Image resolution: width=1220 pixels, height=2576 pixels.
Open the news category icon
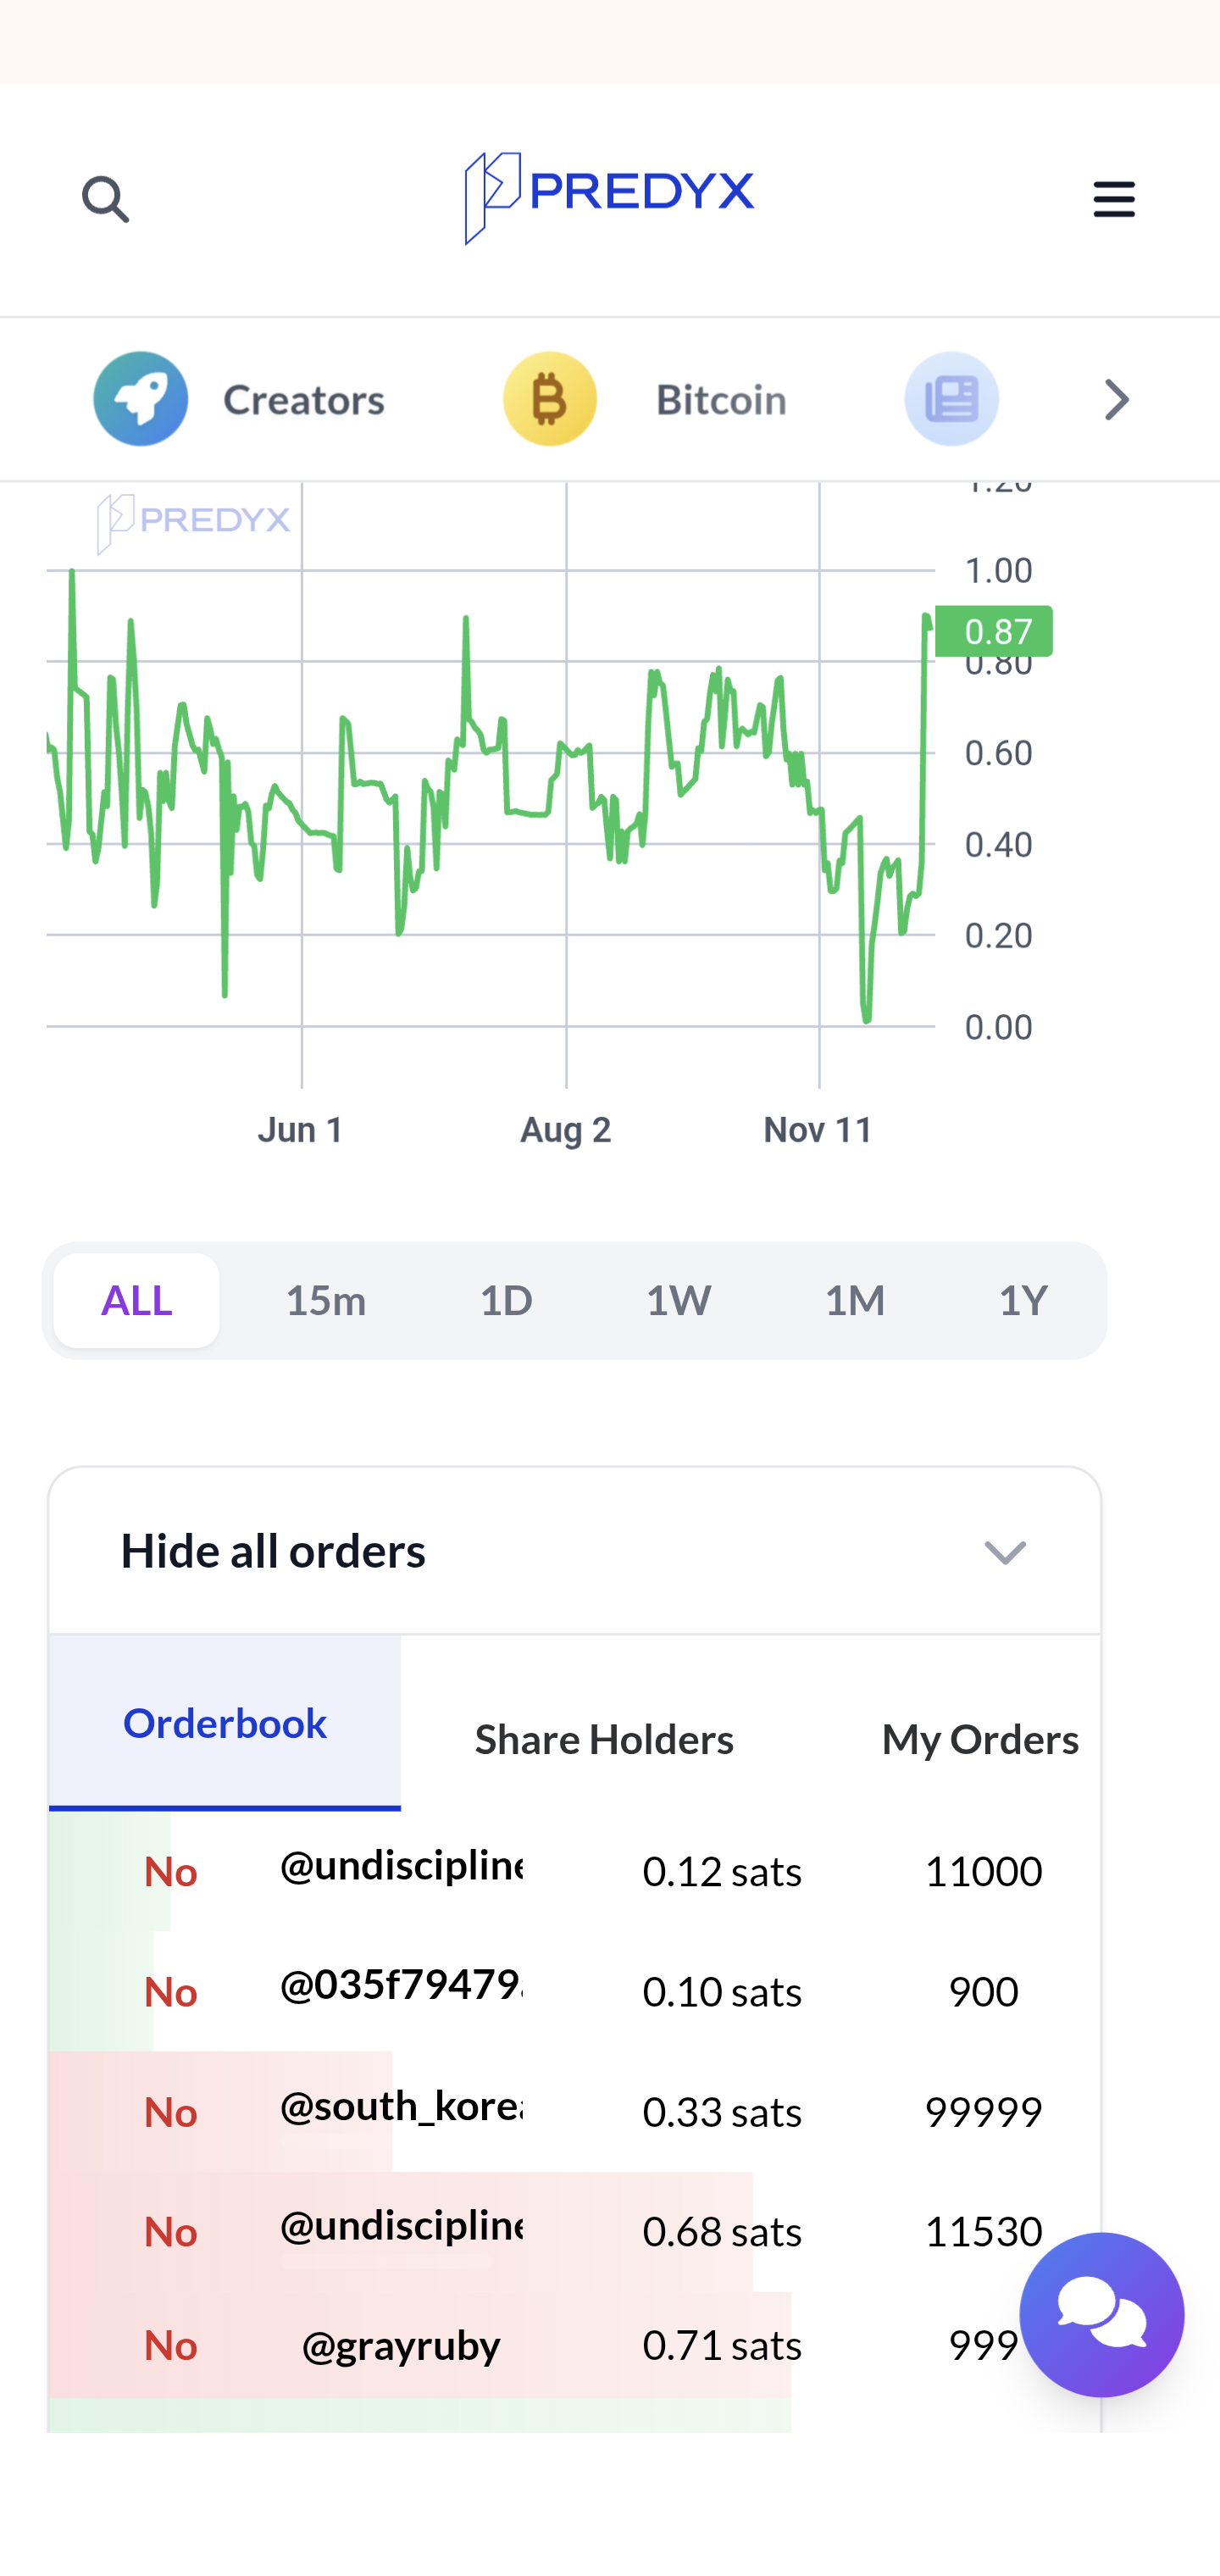click(950, 399)
